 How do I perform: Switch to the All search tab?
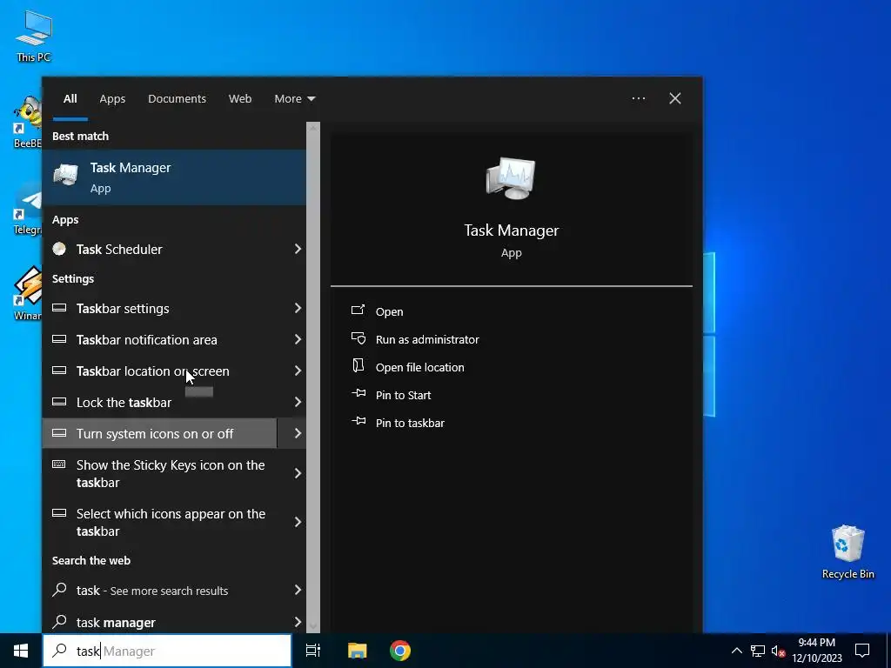[70, 99]
